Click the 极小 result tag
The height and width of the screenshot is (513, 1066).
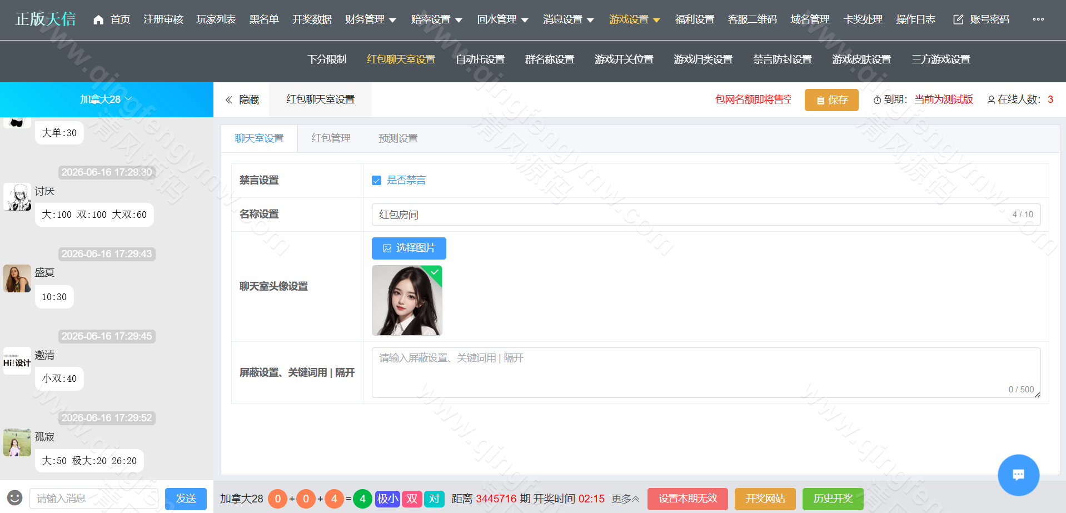click(x=387, y=499)
